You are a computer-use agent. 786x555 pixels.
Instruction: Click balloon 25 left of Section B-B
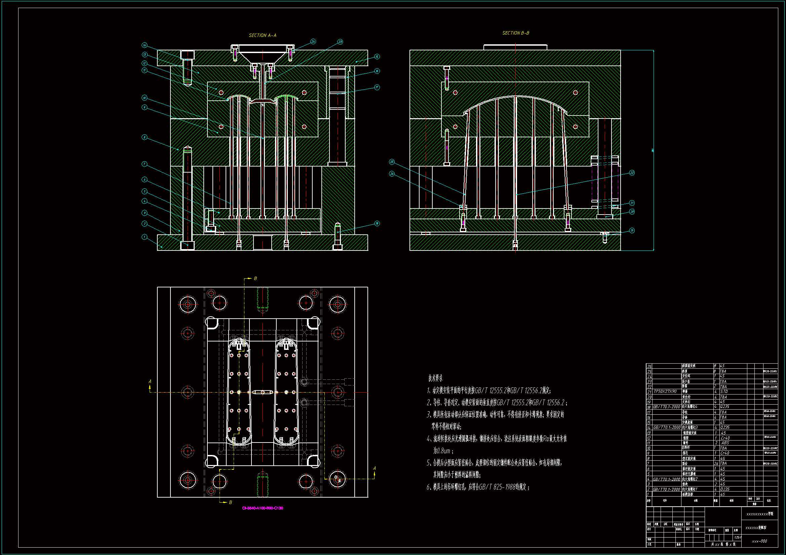tap(392, 162)
